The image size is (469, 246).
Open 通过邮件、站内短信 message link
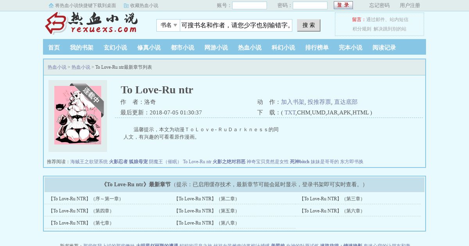pos(387,20)
